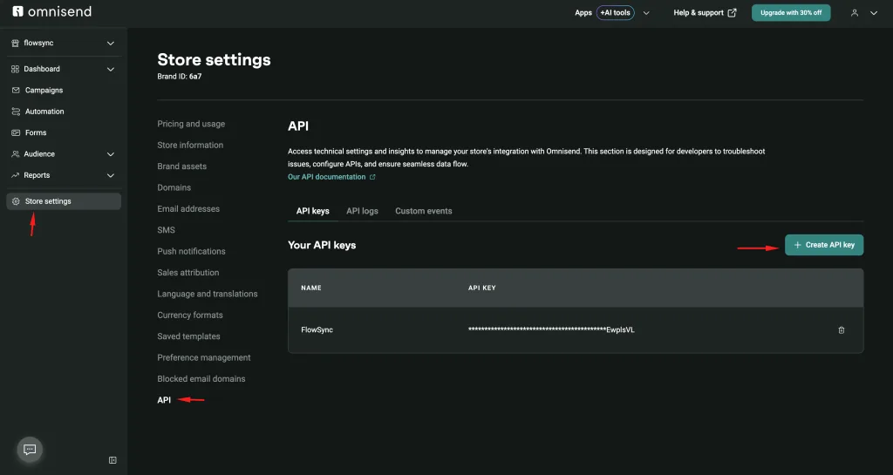Go to Preference management settings
The width and height of the screenshot is (893, 475).
(x=204, y=357)
